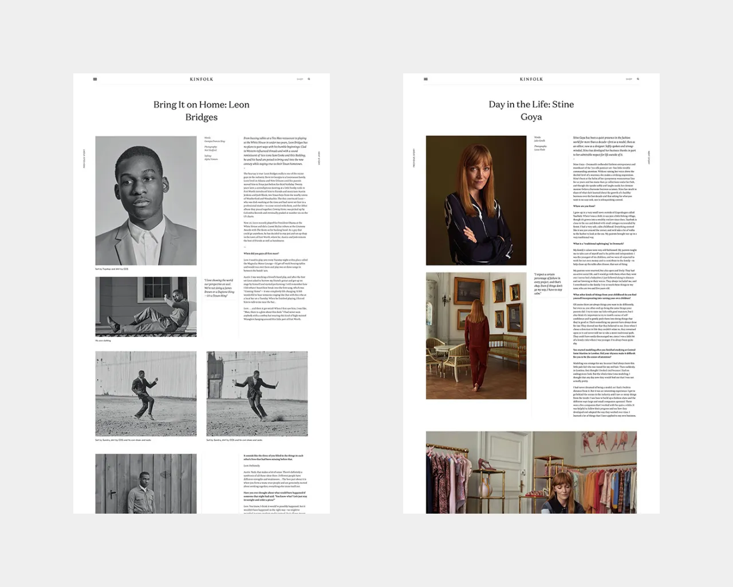Click KINFOLK logo on Leon Bridges page
The height and width of the screenshot is (587, 733).
click(x=202, y=79)
